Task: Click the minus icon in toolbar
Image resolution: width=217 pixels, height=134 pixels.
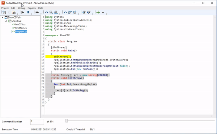Action: click(x=103, y=12)
